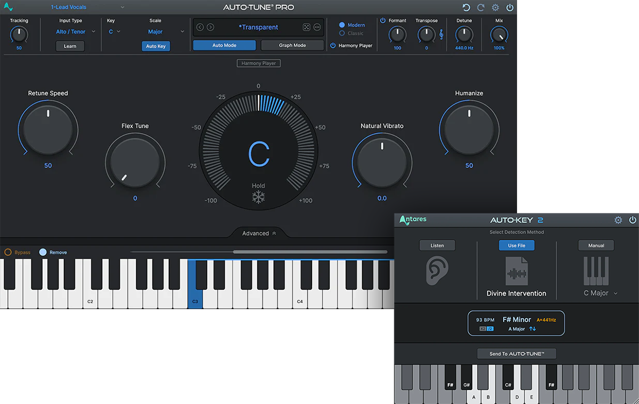
Task: Click the Antares logo in Auto-Tune Pro
Action: tap(7, 7)
